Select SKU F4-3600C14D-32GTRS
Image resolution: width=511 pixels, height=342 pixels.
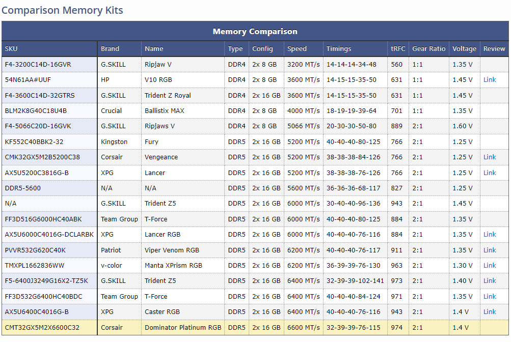(40, 96)
